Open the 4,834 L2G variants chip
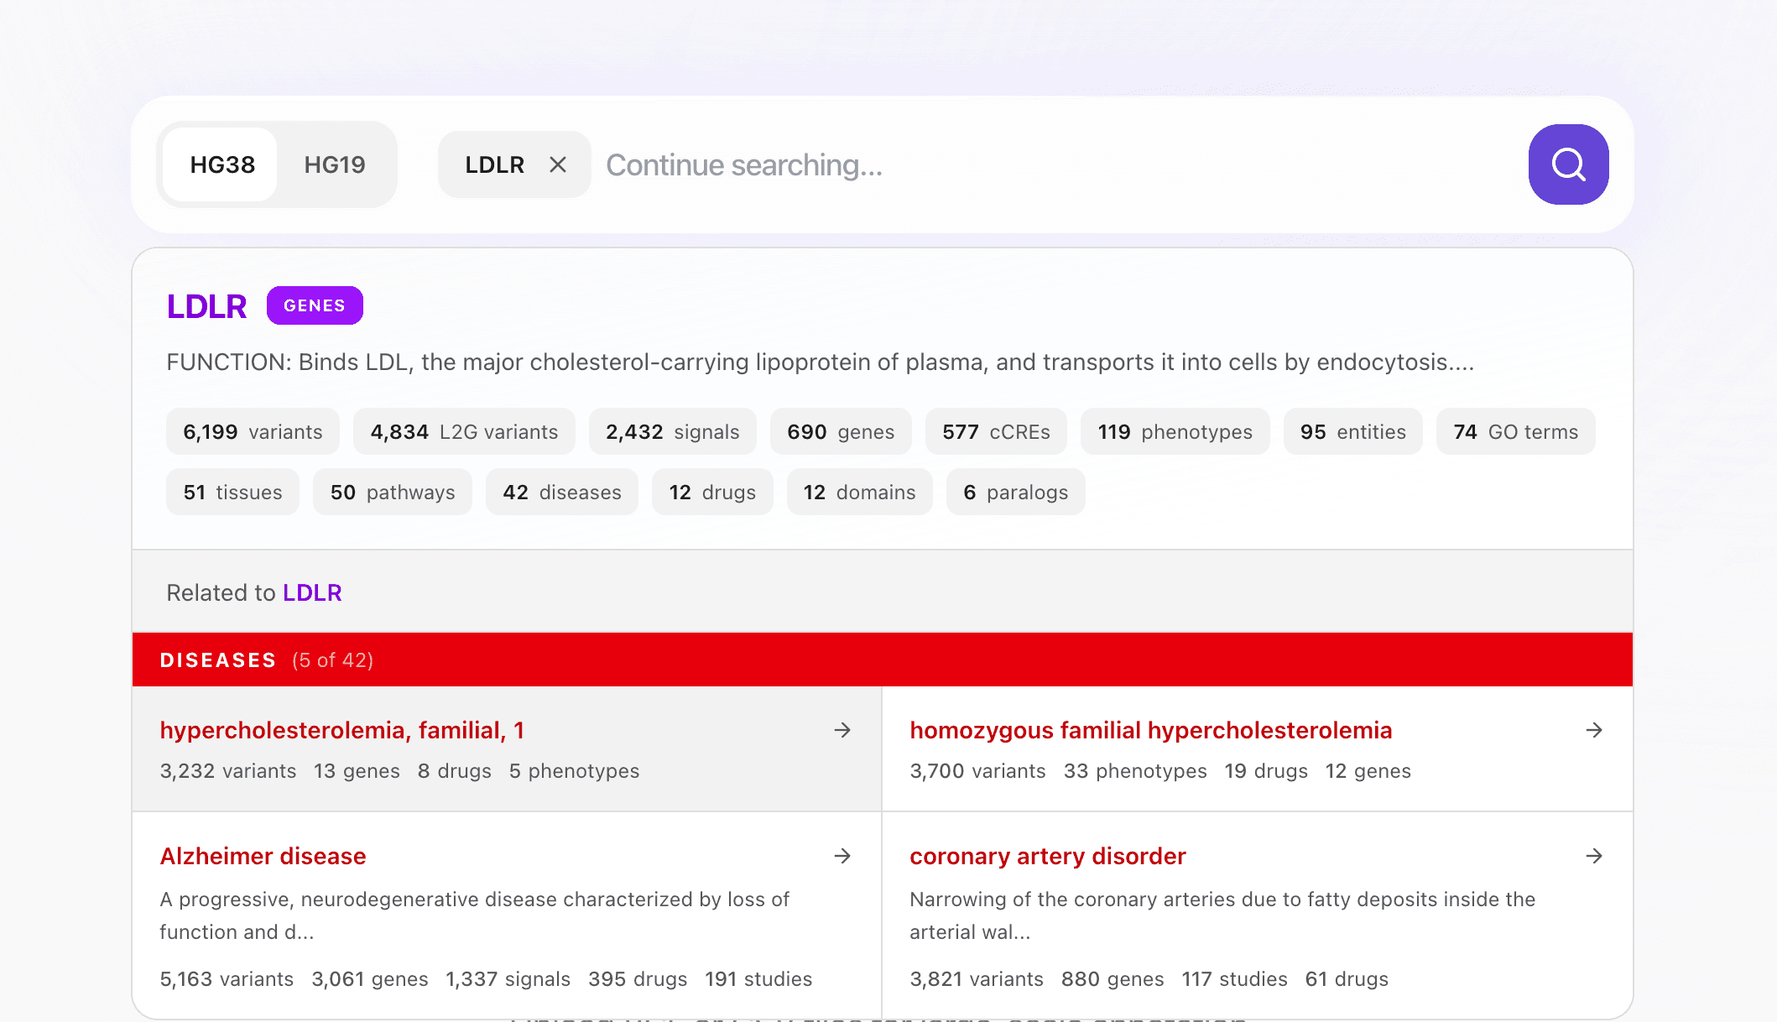Viewport: 1777px width, 1022px height. click(x=464, y=431)
